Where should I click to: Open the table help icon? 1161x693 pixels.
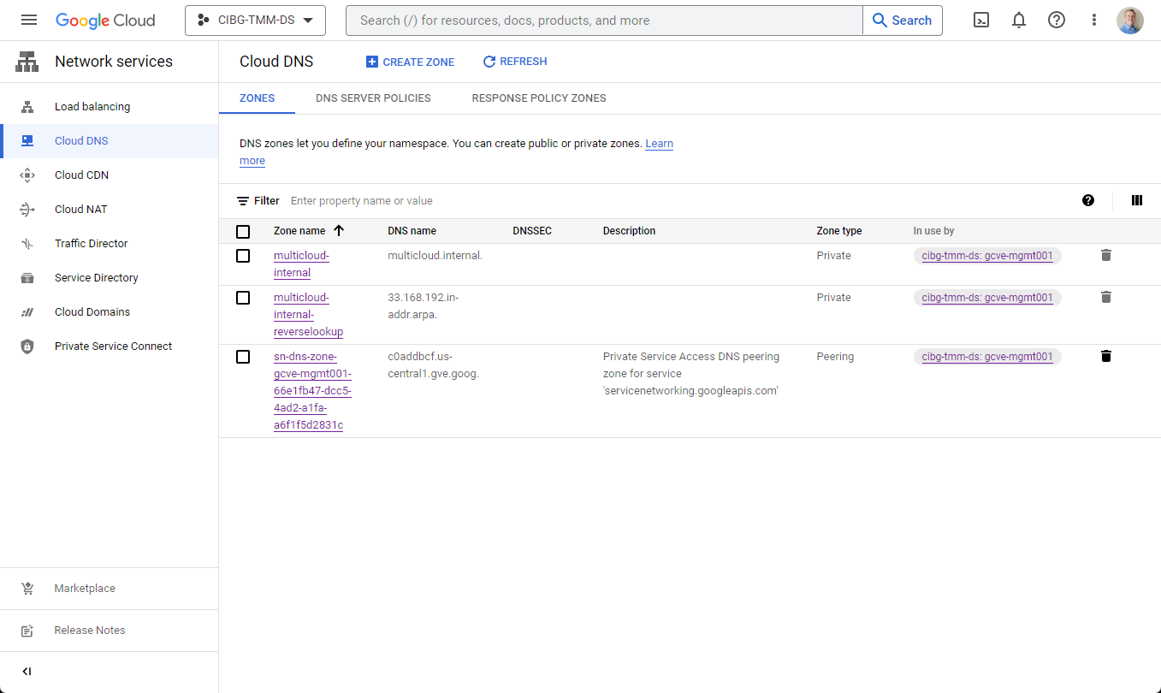[x=1088, y=200]
